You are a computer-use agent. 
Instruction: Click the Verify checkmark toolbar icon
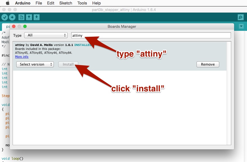click(x=5, y=17)
